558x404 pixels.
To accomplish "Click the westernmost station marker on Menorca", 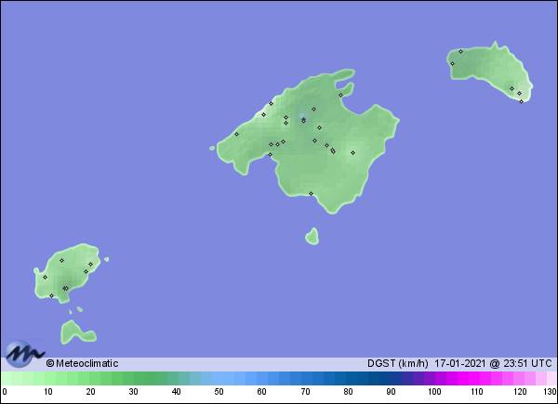I will tap(452, 63).
